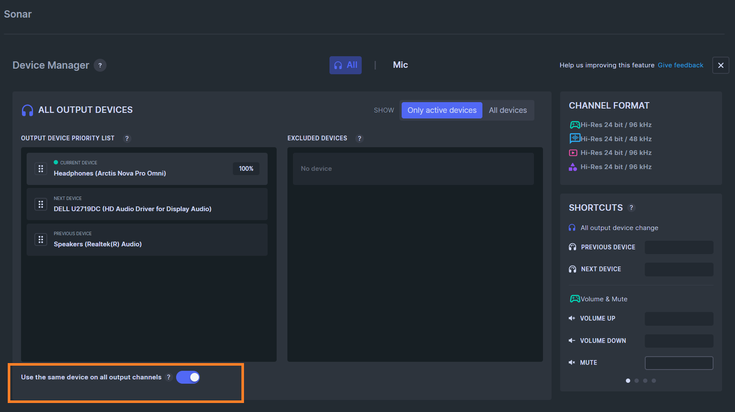Viewport: 735px width, 412px height.
Task: Select All devices filter
Action: [x=508, y=110]
